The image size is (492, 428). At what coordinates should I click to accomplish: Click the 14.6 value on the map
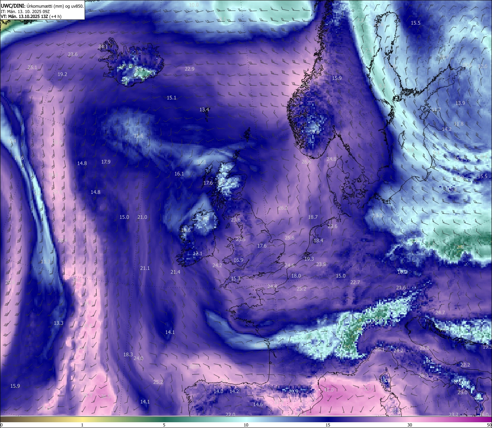click(x=258, y=405)
